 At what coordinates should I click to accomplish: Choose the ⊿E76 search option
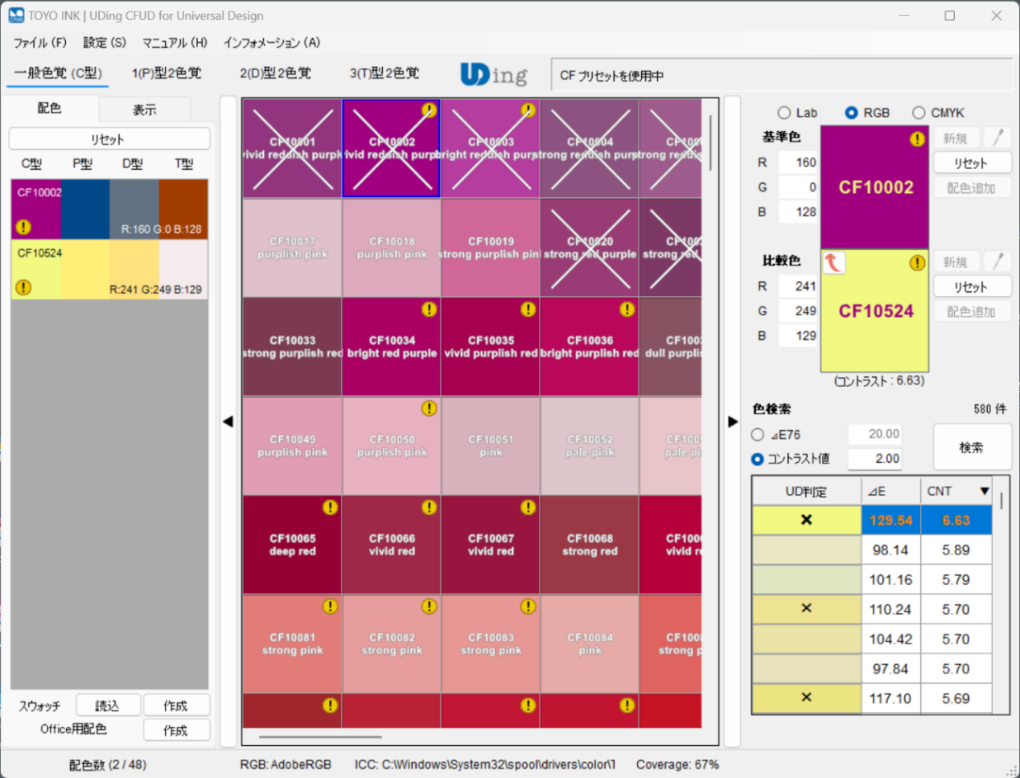pyautogui.click(x=758, y=435)
